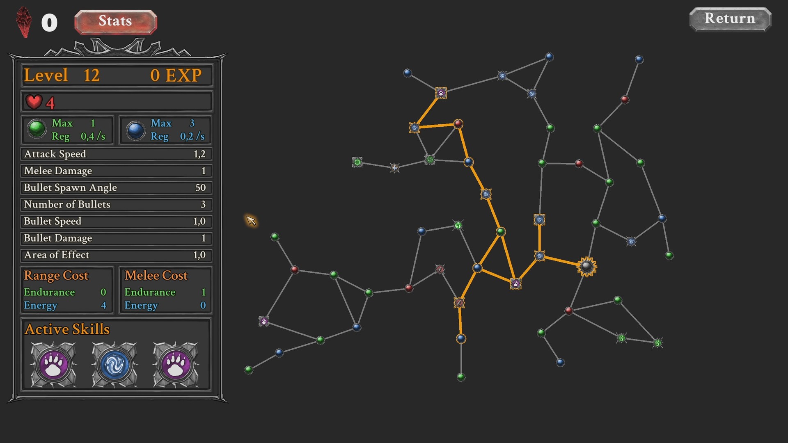Click the Area of Effect stat row
Image resolution: width=788 pixels, height=443 pixels.
click(x=116, y=255)
